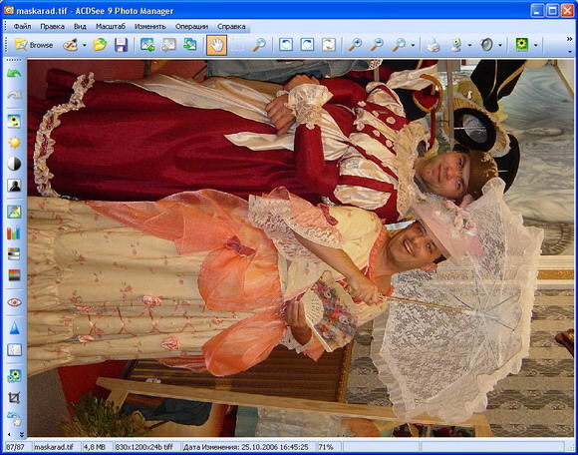Select the Crop tool in sidebar
Image resolution: width=578 pixels, height=455 pixels.
(x=14, y=397)
